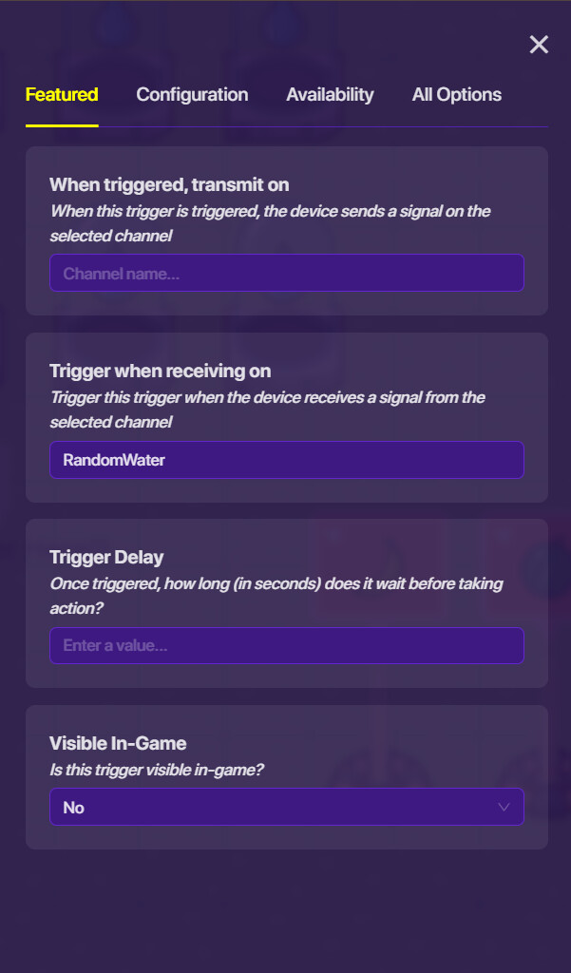
Task: Open the Visible In-Game dropdown showing No
Action: [x=276, y=807]
